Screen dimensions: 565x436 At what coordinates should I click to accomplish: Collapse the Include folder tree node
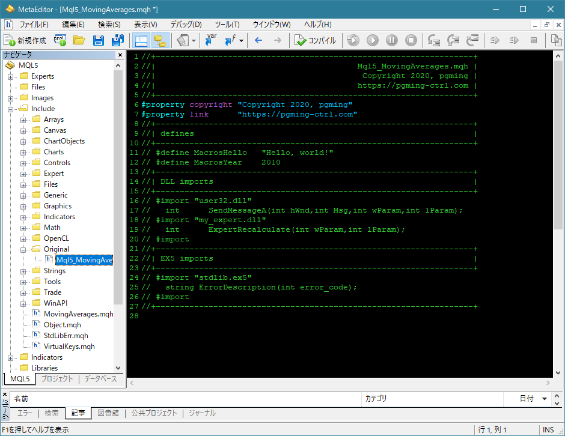(x=11, y=109)
